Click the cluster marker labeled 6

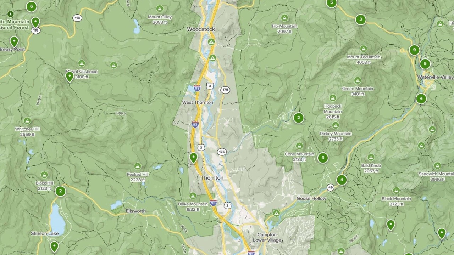[x=32, y=6]
